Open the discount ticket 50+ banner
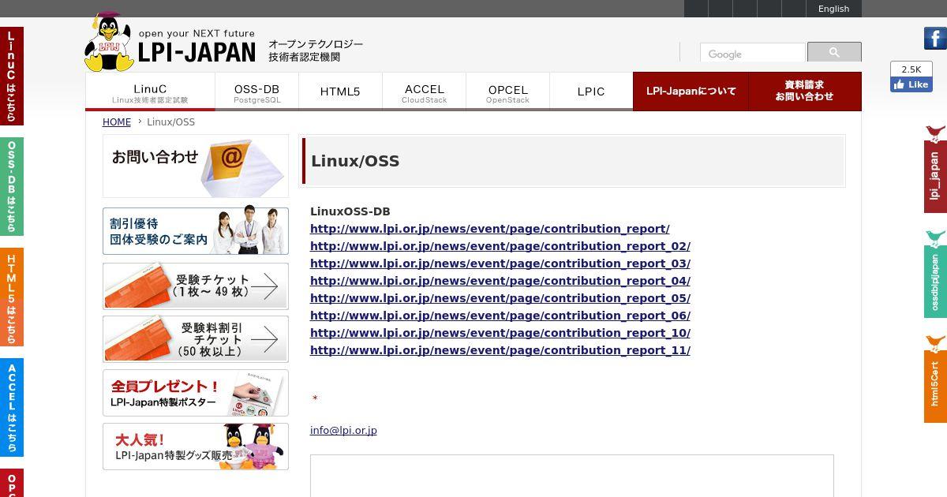Screen dimensions: 947x497 pos(196,339)
